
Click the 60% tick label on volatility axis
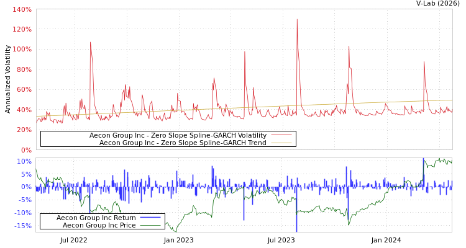pyautogui.click(x=24, y=90)
